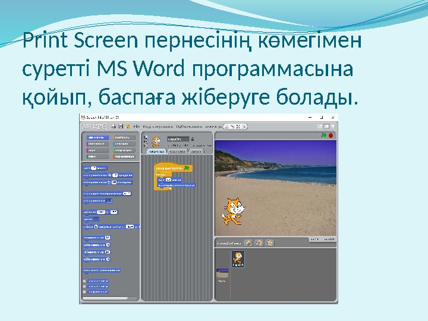
Task: Click the cat sprite on the beach stage
Action: (x=233, y=212)
